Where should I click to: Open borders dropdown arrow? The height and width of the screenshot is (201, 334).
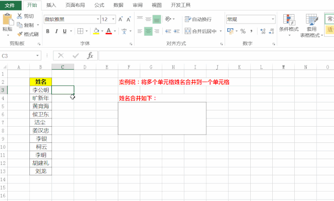[x=87, y=31]
